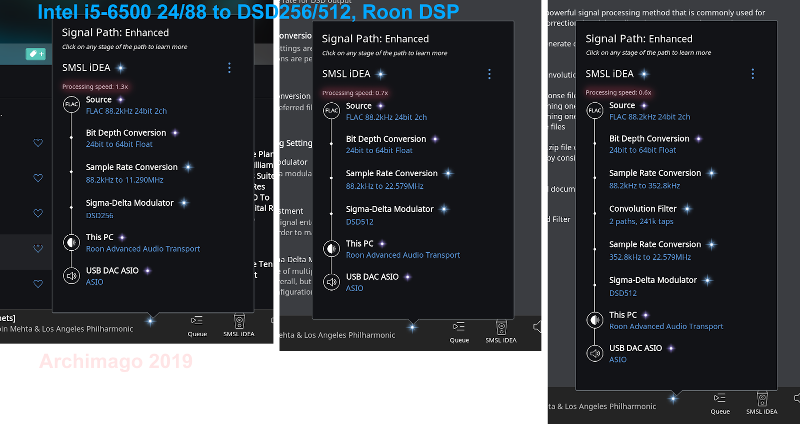Click the FLAC icon in 0.6x speed panel
Image resolution: width=800 pixels, height=424 pixels.
coord(595,110)
